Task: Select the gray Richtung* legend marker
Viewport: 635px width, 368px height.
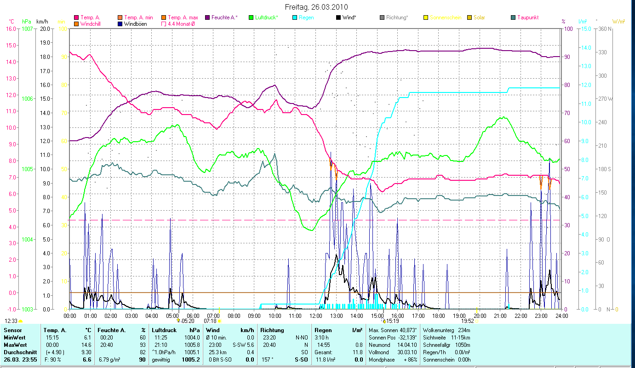Action: [x=382, y=17]
